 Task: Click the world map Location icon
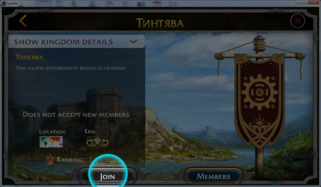(51, 142)
